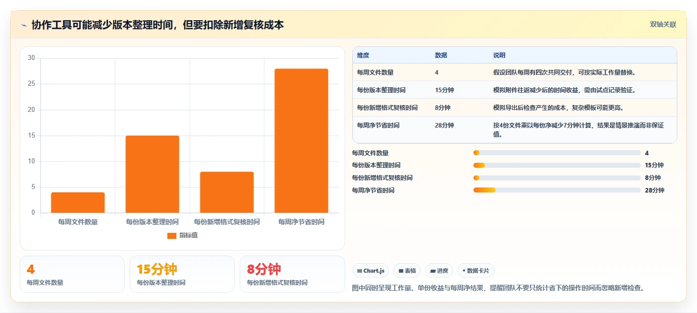
Task: Click the 15分钟 value next to progress bar
Action: [x=654, y=165]
